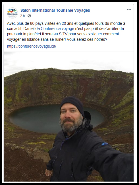Click the "2 h" post timestamp
Viewport: 139px width, 185px height.
tap(22, 16)
